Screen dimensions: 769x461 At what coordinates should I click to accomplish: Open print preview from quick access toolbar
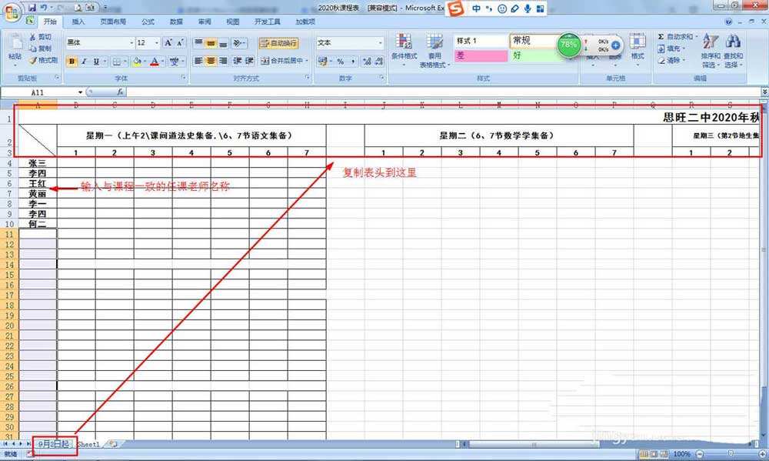[78, 8]
